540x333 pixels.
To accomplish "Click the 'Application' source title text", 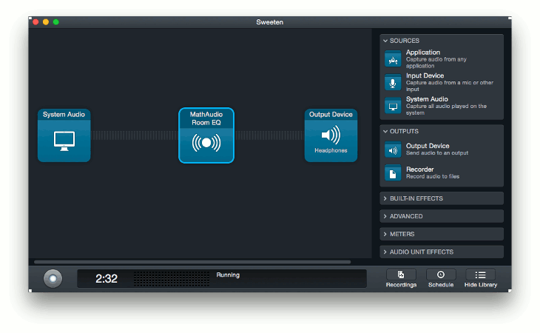I will click(x=423, y=53).
